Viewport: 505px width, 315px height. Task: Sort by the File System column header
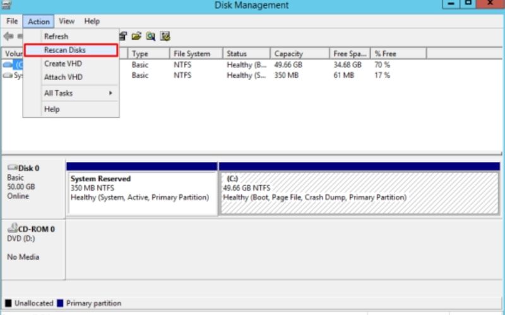point(196,54)
